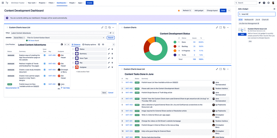Click the green Done swatch in chart legend
This screenshot has width=277, height=138.
click(x=175, y=42)
